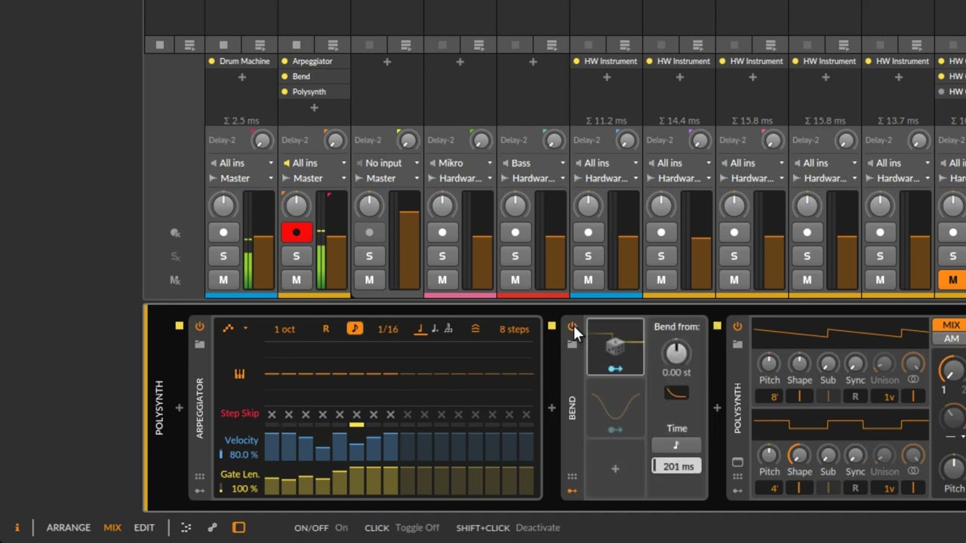Set the Arpeggiator rate value 1/16
The height and width of the screenshot is (543, 966).
coord(388,329)
